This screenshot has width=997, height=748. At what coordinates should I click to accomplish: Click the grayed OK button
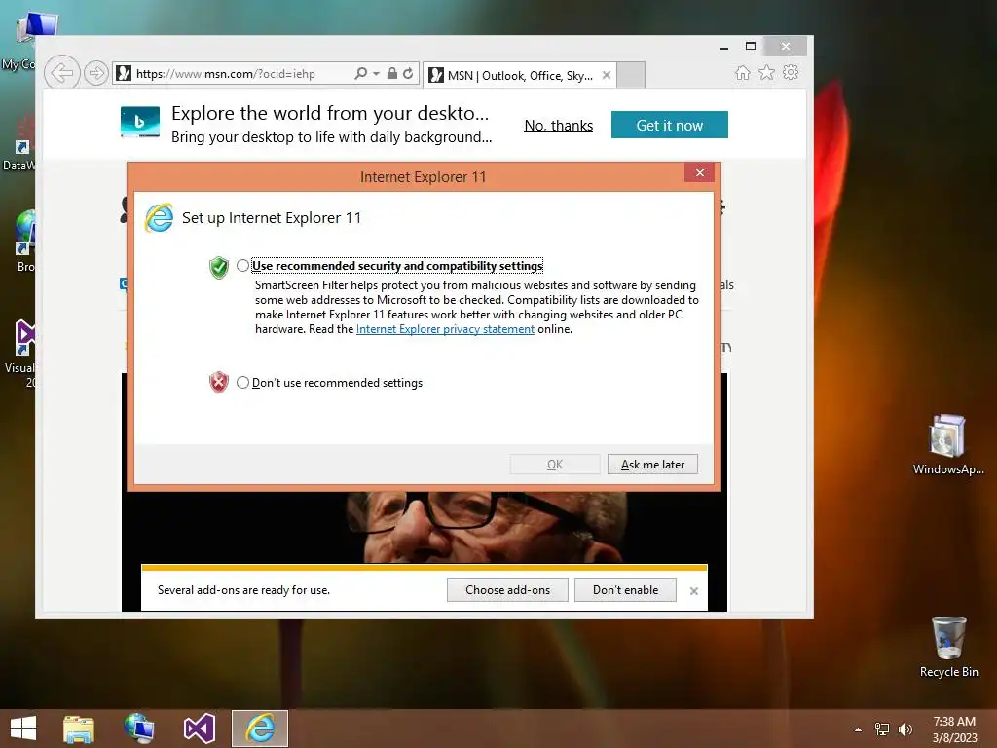tap(554, 465)
